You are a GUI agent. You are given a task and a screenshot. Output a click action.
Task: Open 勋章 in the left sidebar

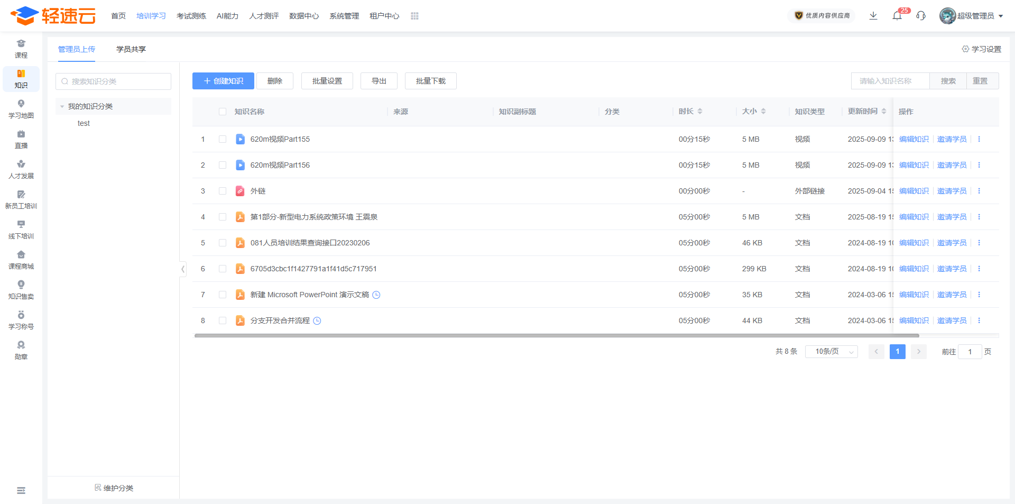pyautogui.click(x=21, y=351)
